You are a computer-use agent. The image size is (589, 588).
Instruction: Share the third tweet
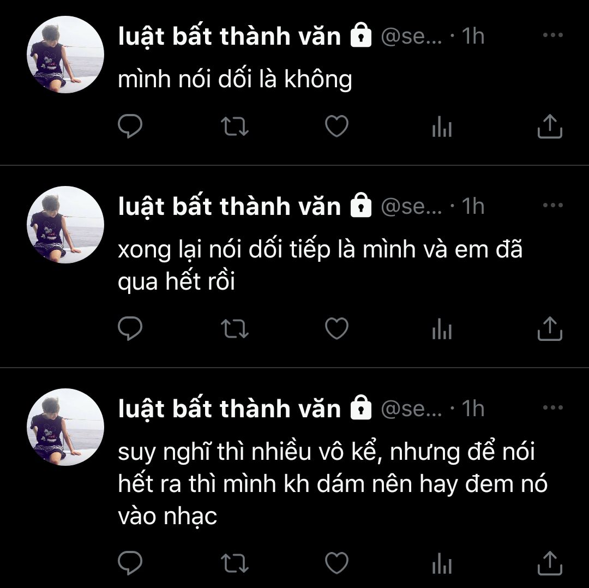pos(550,563)
